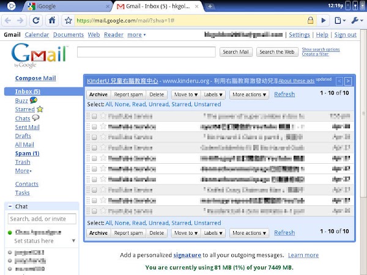Tick the checkbox of the sixth email
This screenshot has height=275, width=367.
[94, 169]
